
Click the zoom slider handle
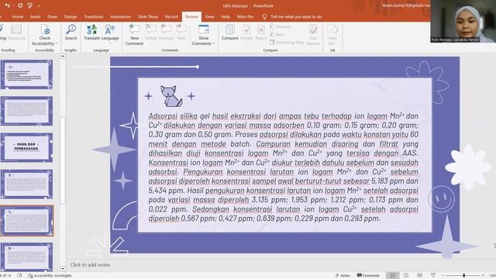464,276
